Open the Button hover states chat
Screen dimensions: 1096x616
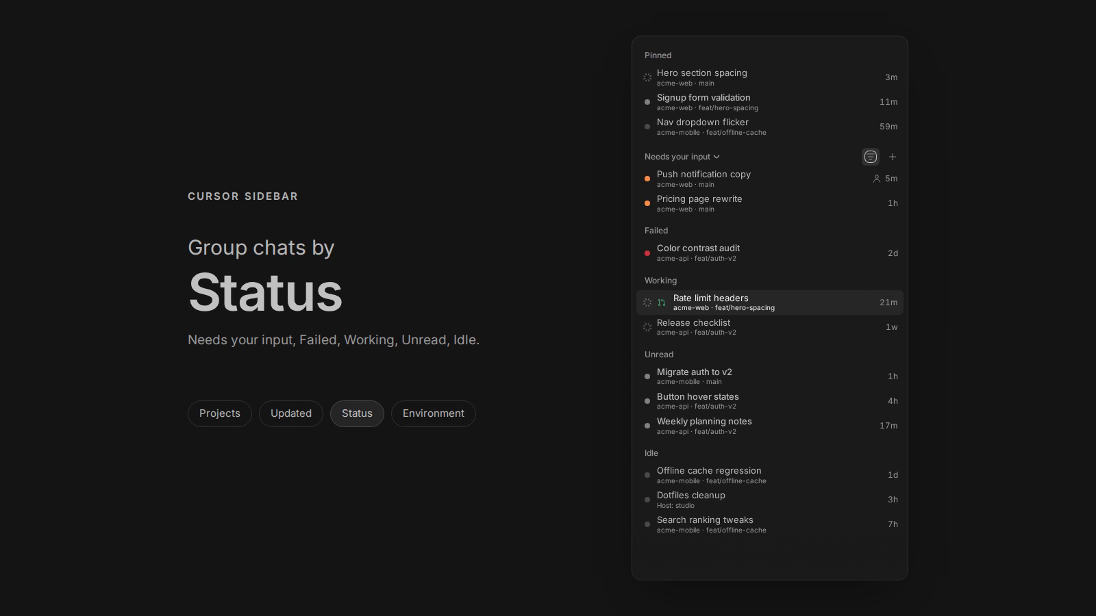(770, 401)
